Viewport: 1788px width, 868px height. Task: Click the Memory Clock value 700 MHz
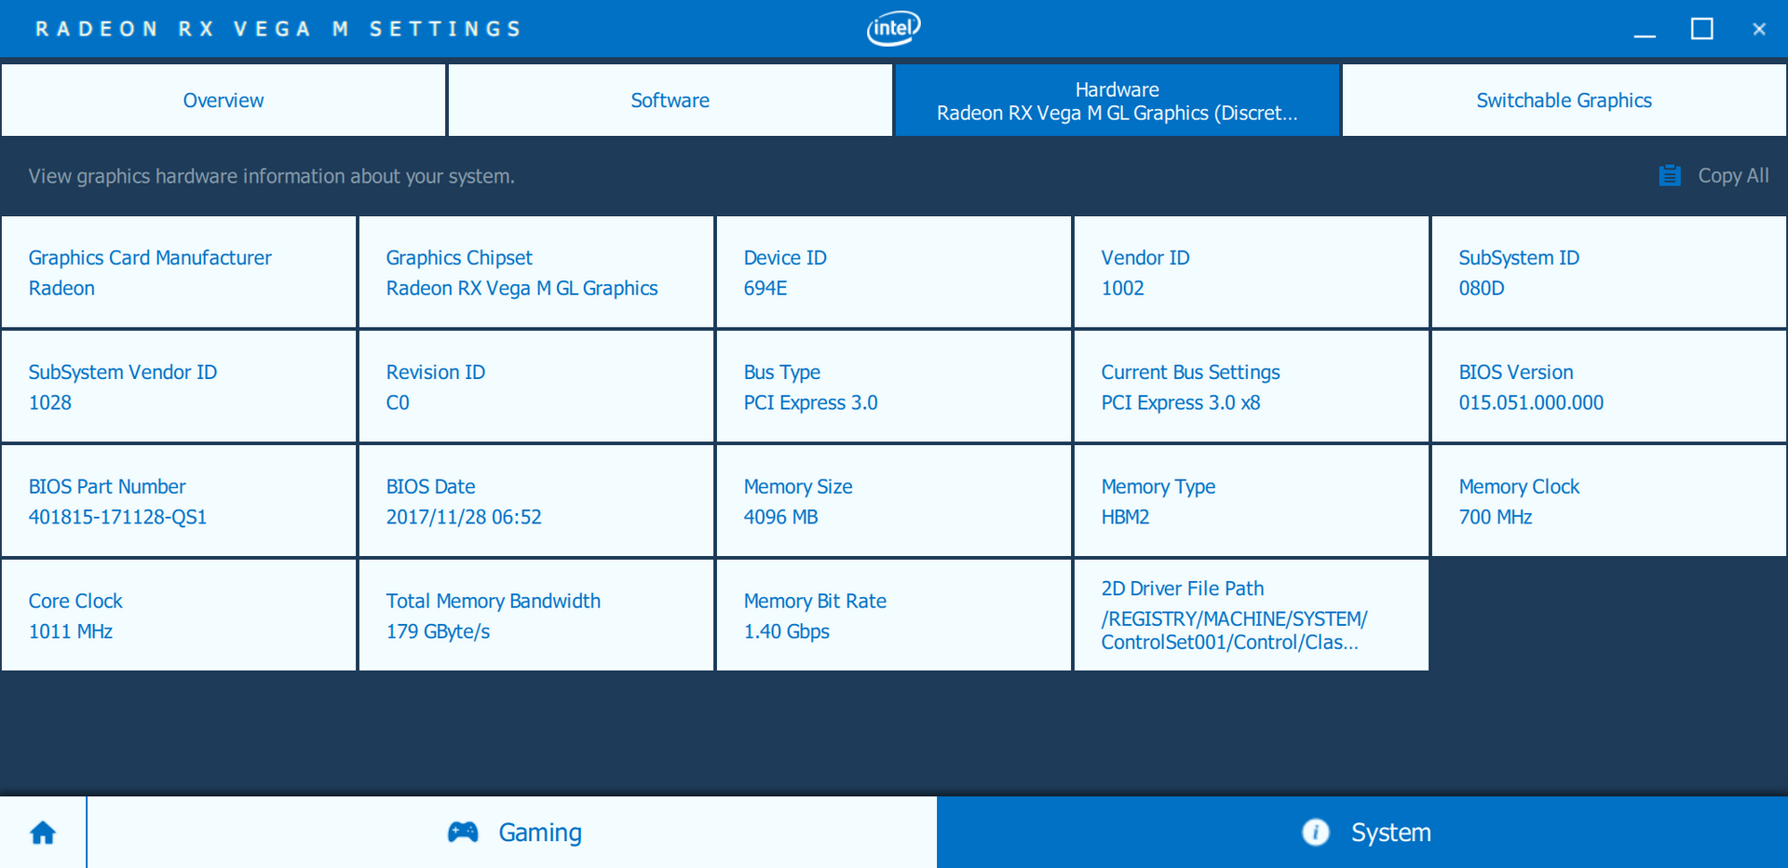click(1496, 518)
